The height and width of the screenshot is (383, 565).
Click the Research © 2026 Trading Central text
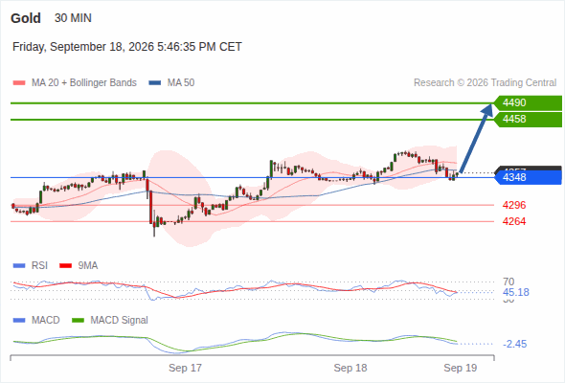(x=485, y=83)
